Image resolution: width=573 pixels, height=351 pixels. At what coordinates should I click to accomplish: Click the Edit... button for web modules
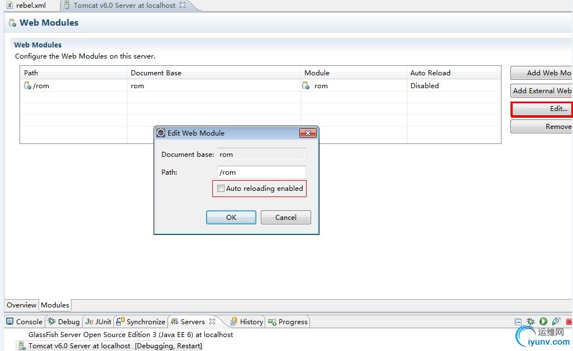542,109
